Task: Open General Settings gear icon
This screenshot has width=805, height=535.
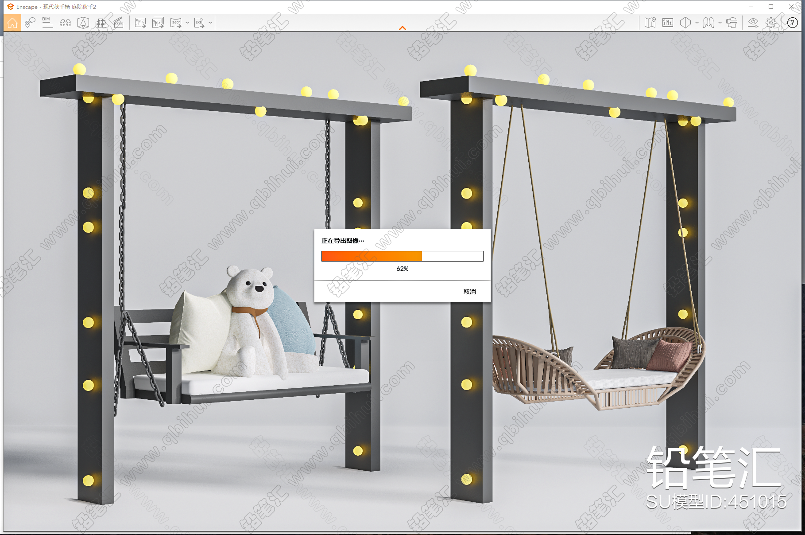Action: [771, 23]
